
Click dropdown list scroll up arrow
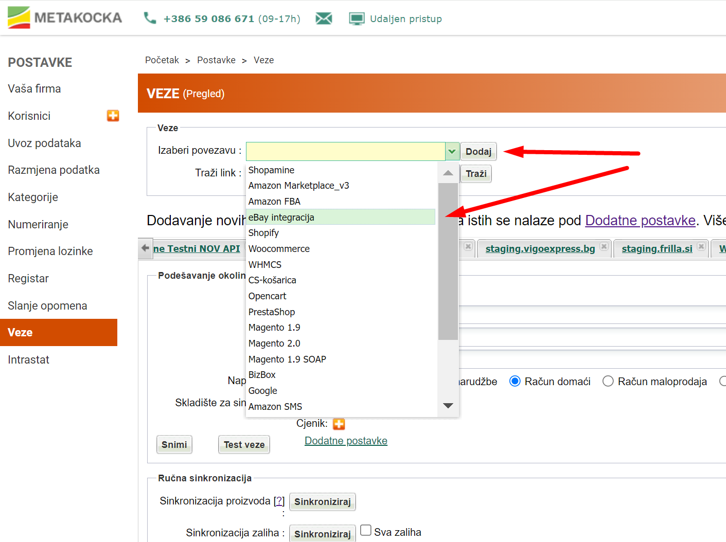(448, 173)
